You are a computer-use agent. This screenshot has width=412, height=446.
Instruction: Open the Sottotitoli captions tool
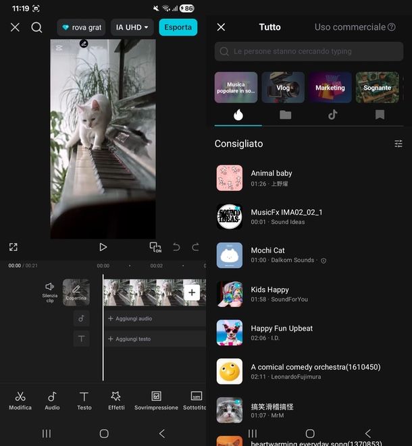tap(195, 401)
